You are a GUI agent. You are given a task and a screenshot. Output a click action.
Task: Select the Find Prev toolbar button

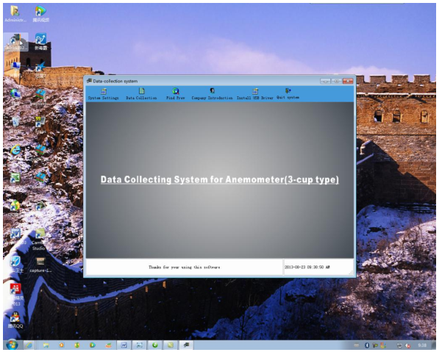pyautogui.click(x=175, y=93)
